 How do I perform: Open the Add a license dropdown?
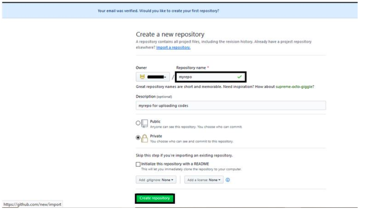click(x=204, y=180)
